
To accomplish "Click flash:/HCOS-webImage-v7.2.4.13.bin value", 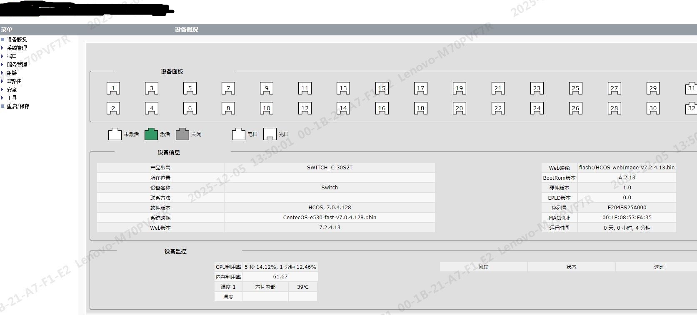I will pos(627,168).
